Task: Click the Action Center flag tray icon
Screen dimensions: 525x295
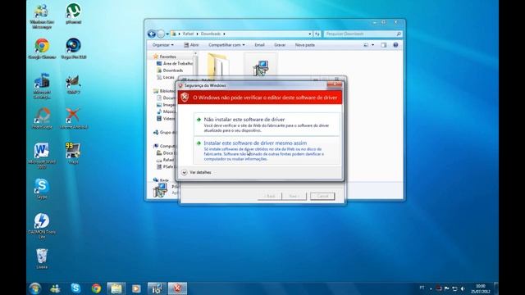Action: click(446, 288)
